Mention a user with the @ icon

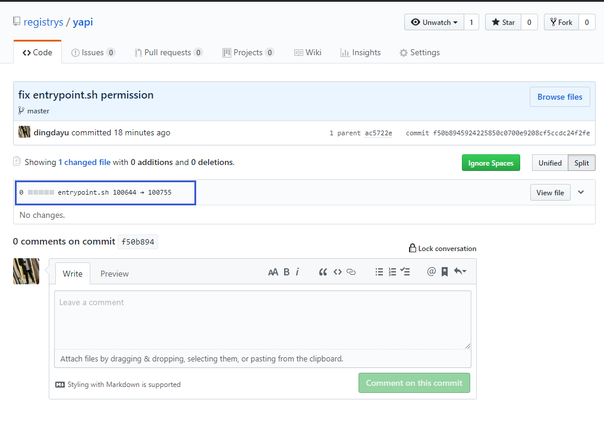(x=432, y=272)
